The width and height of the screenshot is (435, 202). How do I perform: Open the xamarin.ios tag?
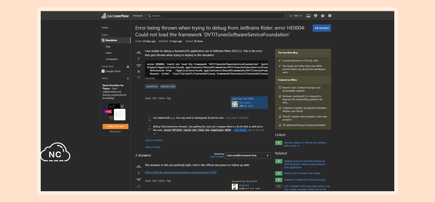pyautogui.click(x=152, y=86)
